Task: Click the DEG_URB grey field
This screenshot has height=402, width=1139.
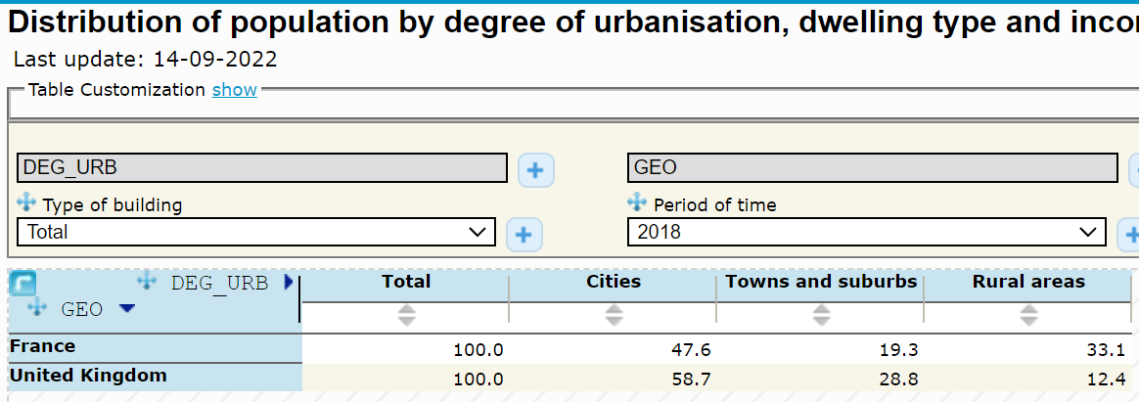Action: pyautogui.click(x=262, y=167)
